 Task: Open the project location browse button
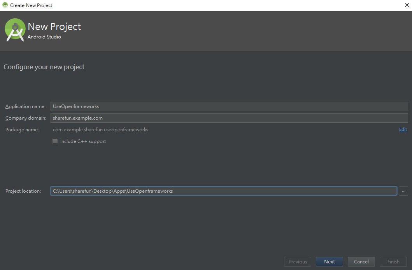point(403,191)
